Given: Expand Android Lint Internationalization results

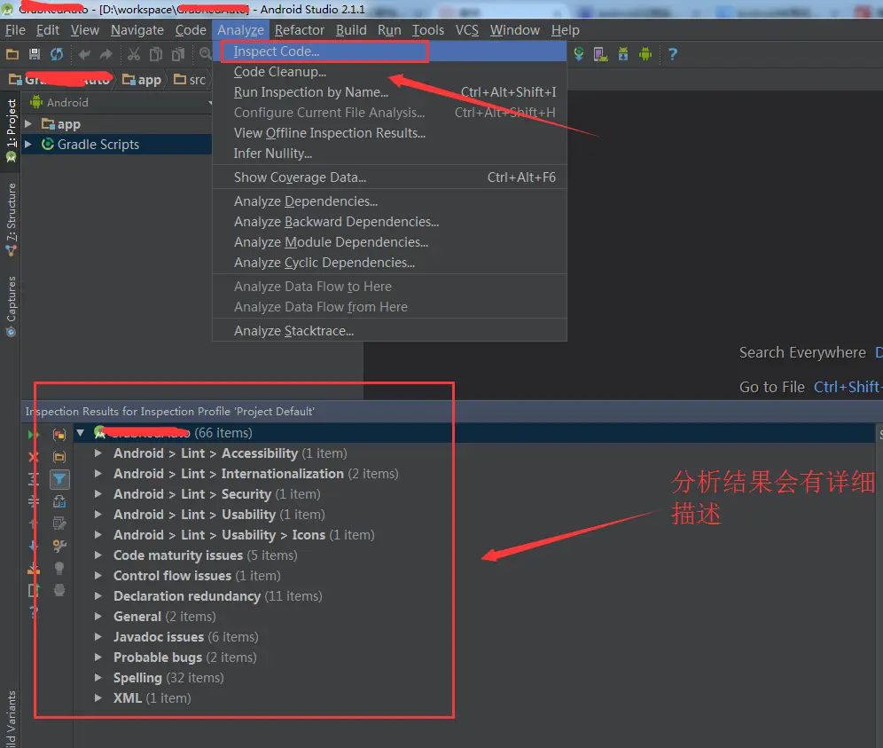Looking at the screenshot, I should 98,474.
